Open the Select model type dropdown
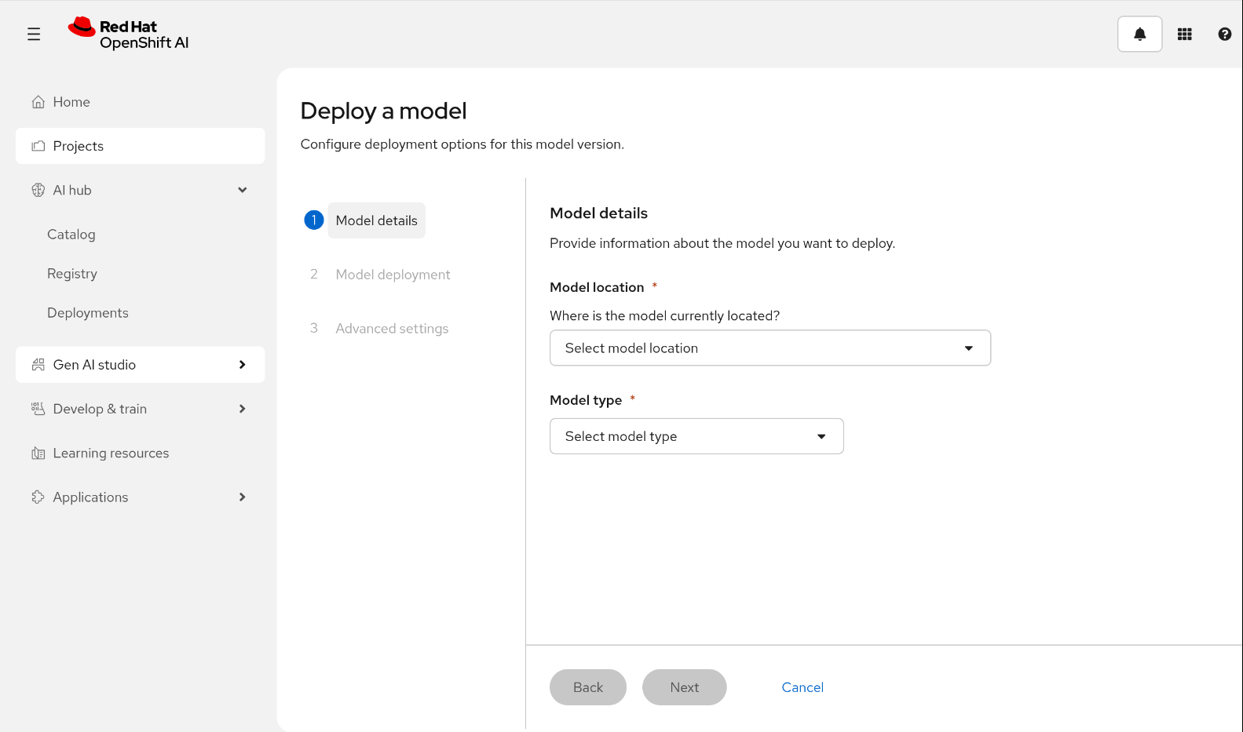Screen dimensions: 1243x732 [x=696, y=436]
